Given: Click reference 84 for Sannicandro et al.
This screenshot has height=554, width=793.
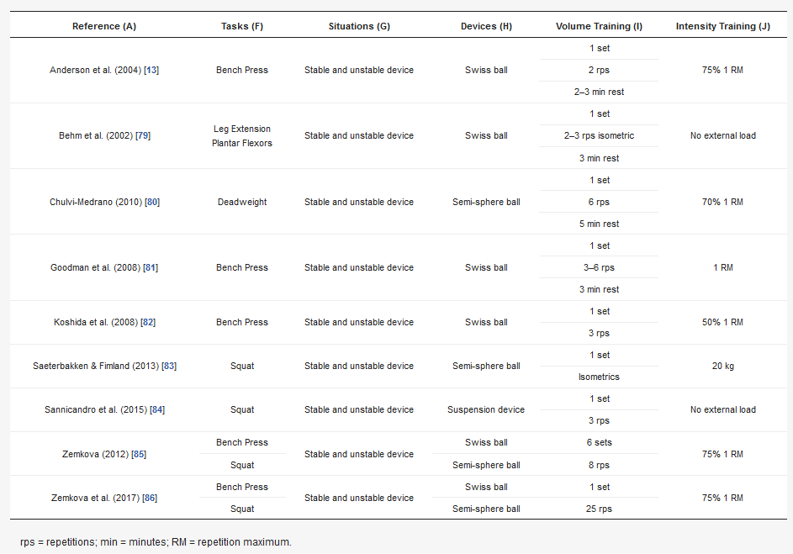Looking at the screenshot, I should pyautogui.click(x=157, y=410).
